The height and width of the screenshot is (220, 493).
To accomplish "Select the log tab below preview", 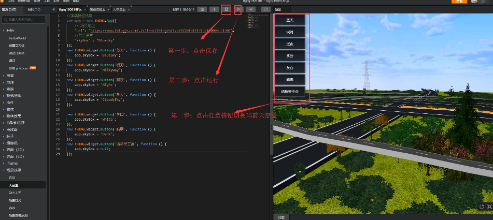I will [x=281, y=217].
